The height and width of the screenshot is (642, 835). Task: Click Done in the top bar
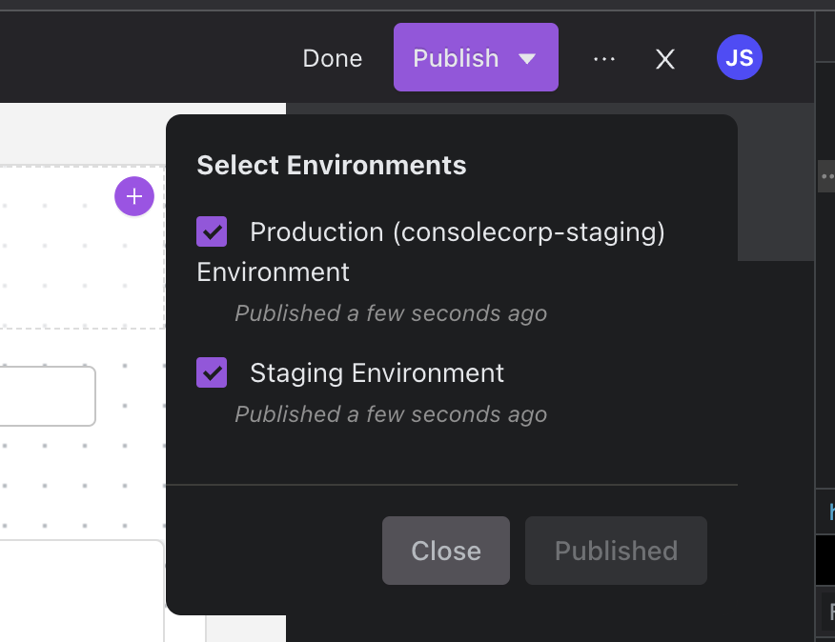[333, 58]
